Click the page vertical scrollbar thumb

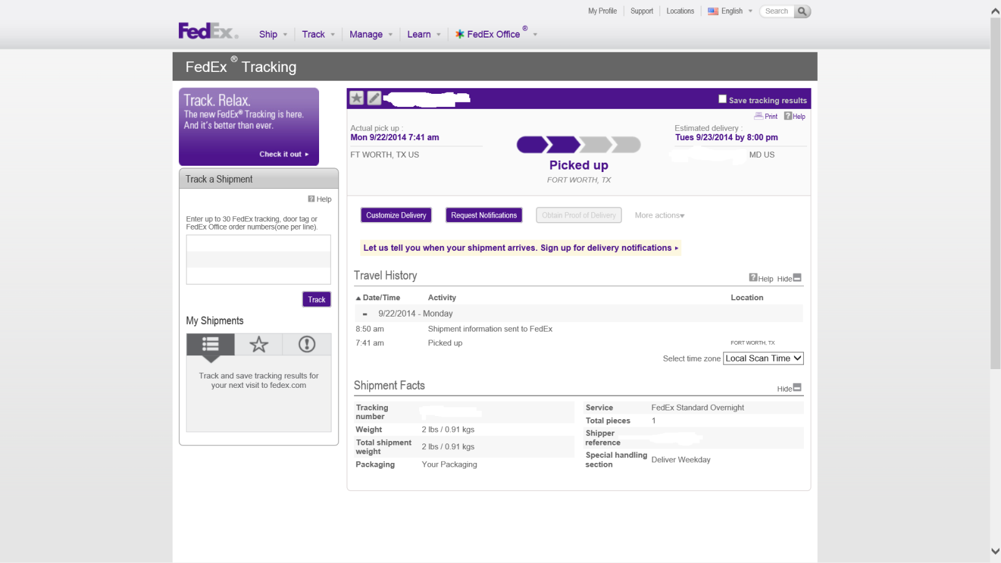[x=995, y=194]
